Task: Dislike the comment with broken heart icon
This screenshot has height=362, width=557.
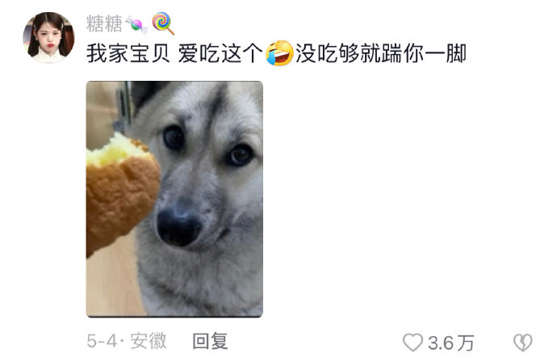Action: click(x=523, y=343)
